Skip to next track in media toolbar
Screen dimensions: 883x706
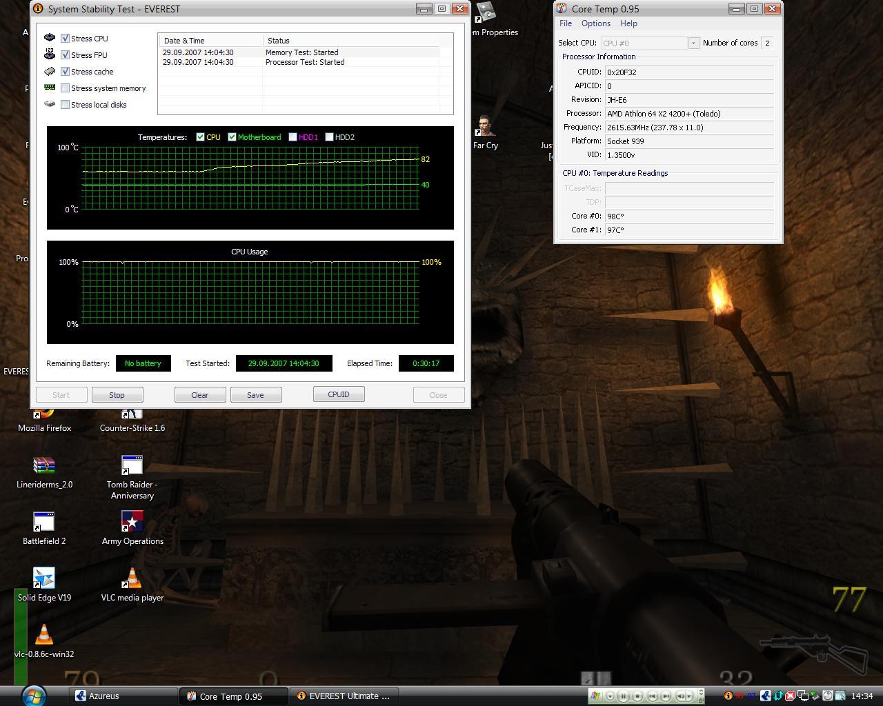[x=666, y=696]
